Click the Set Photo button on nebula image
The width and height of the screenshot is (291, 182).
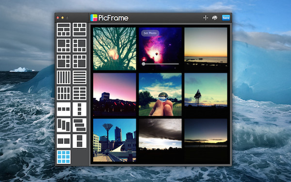click(x=150, y=33)
